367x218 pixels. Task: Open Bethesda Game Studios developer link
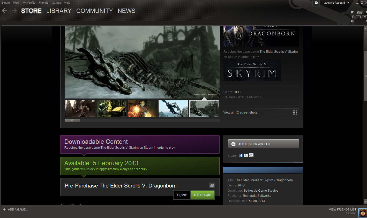(261, 191)
